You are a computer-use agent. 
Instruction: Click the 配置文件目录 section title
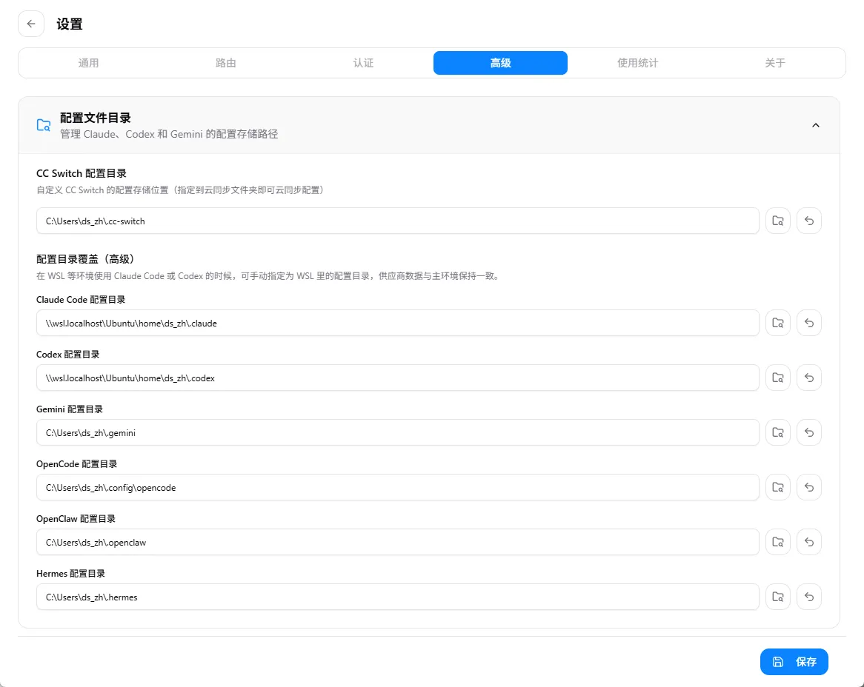tap(96, 118)
